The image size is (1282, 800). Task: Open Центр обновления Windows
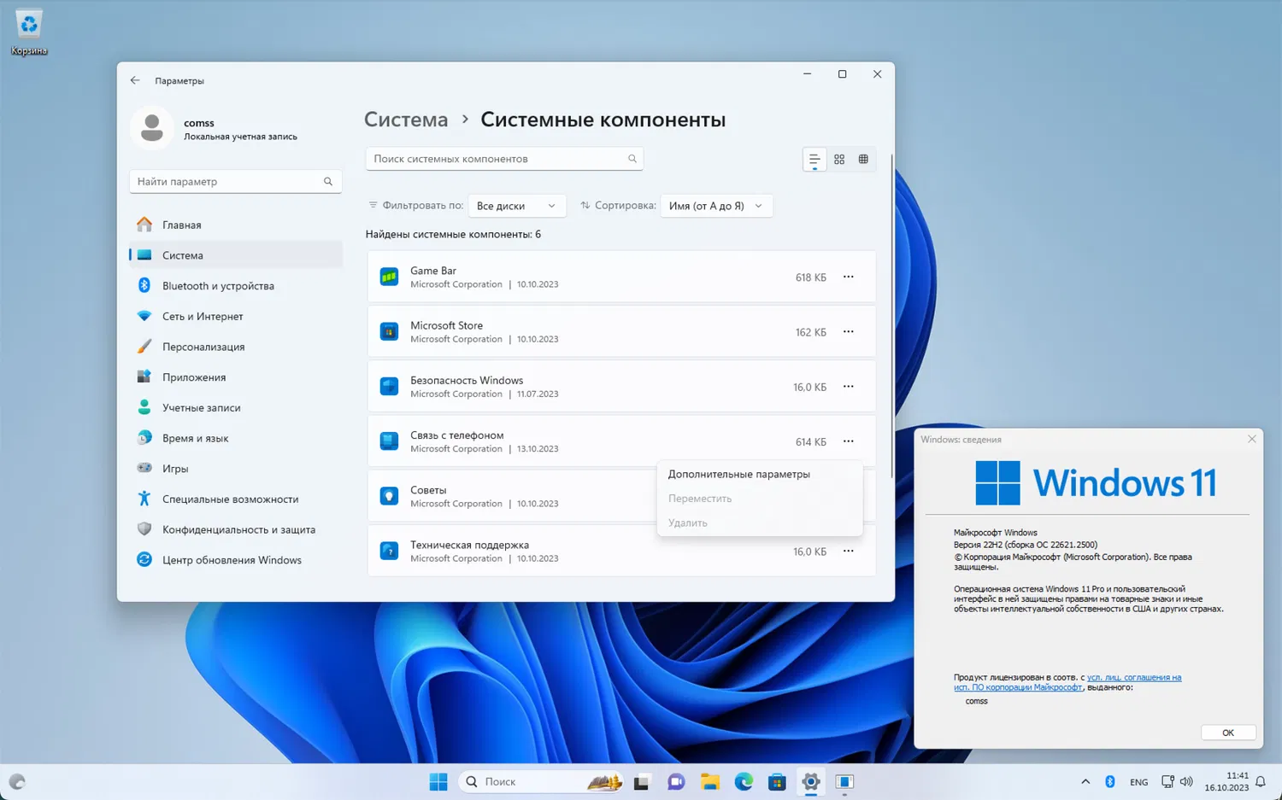click(236, 560)
